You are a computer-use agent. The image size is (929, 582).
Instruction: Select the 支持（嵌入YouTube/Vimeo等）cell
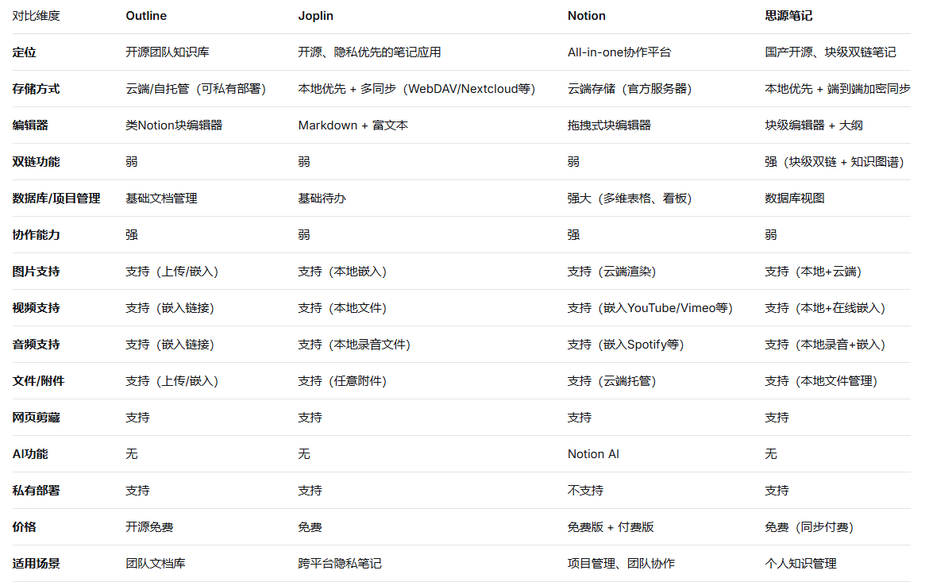coord(650,308)
